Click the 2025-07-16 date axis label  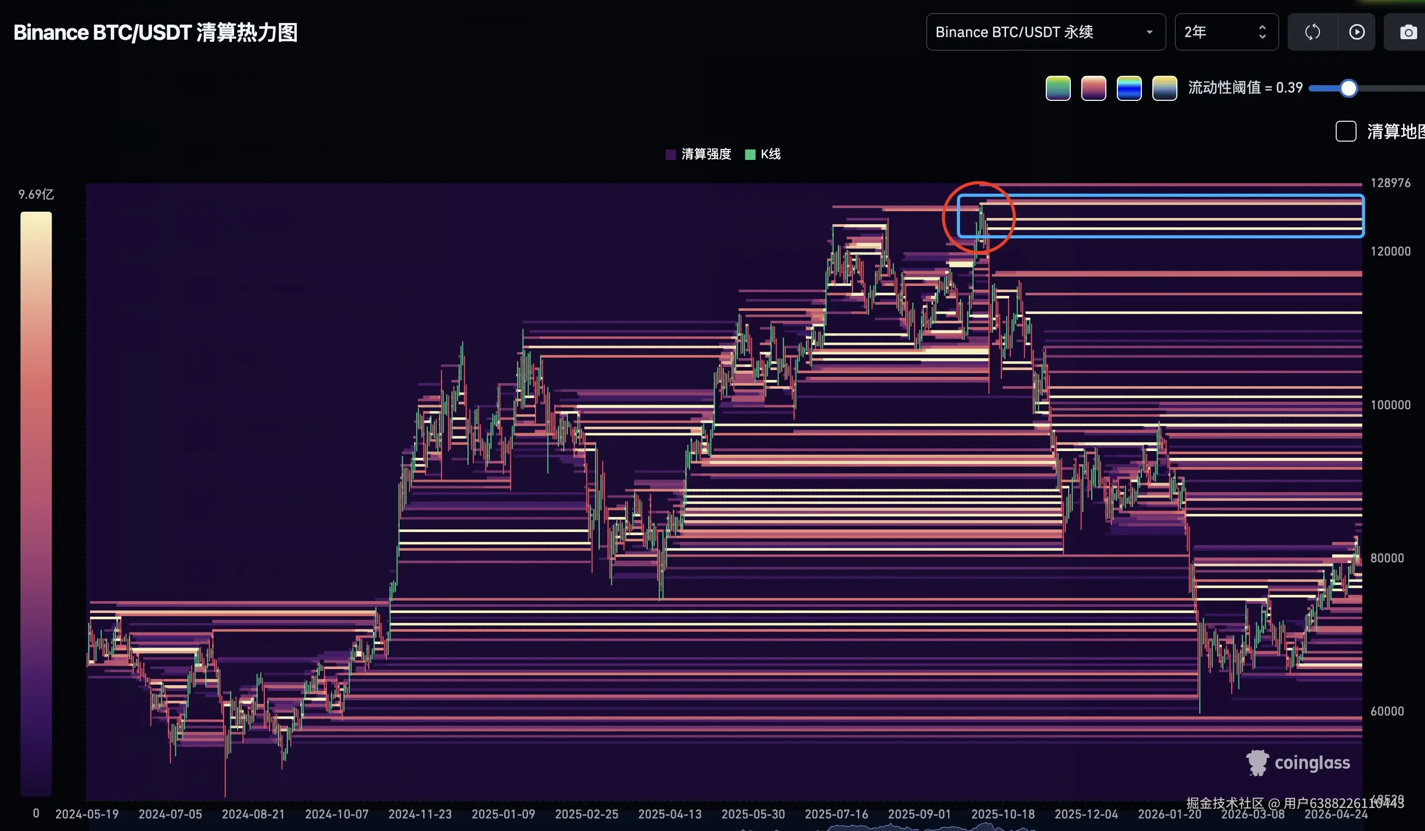[837, 814]
